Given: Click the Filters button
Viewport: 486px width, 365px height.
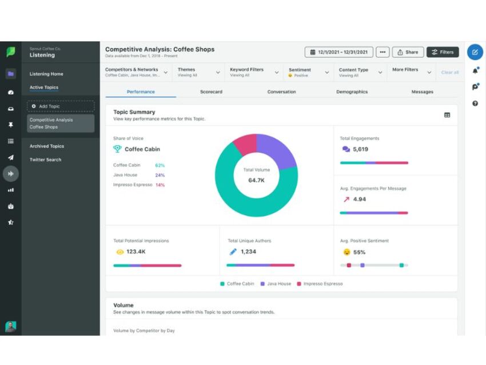Looking at the screenshot, I should (443, 52).
